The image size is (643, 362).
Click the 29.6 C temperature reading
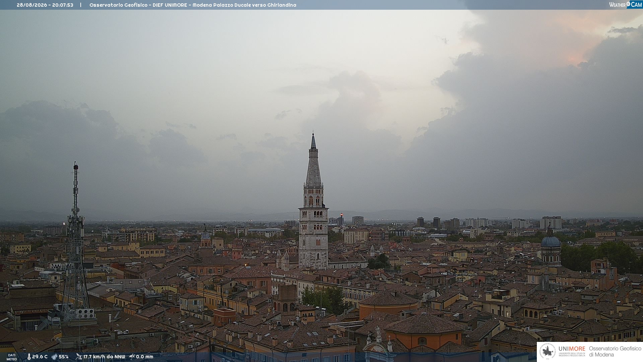40,357
